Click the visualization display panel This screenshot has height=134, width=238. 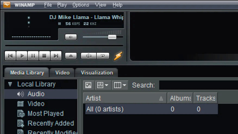184,36
